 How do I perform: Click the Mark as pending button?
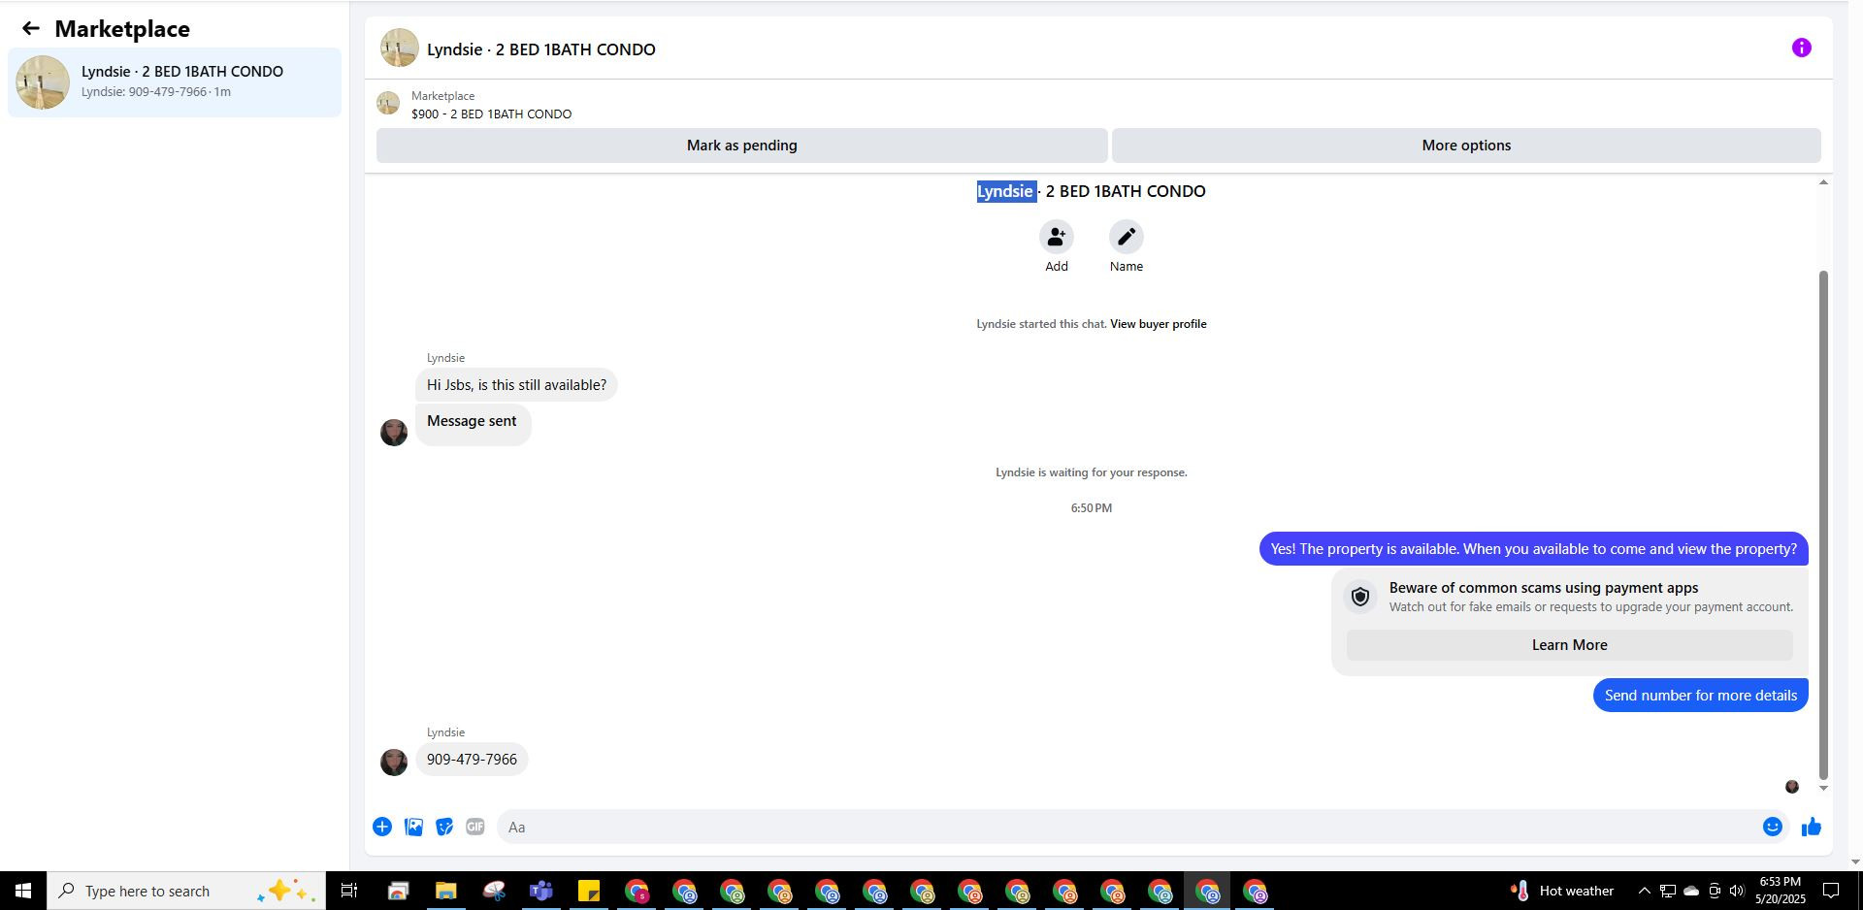[x=741, y=146]
